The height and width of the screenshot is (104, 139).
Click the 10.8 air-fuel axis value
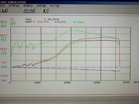tap(3, 67)
